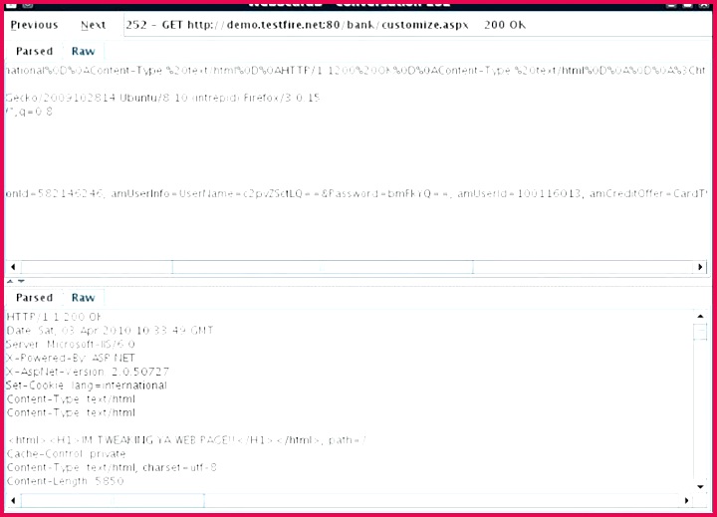Viewport: 717px width, 517px height.
Task: Select the Raw tab in request pane
Action: pos(83,50)
